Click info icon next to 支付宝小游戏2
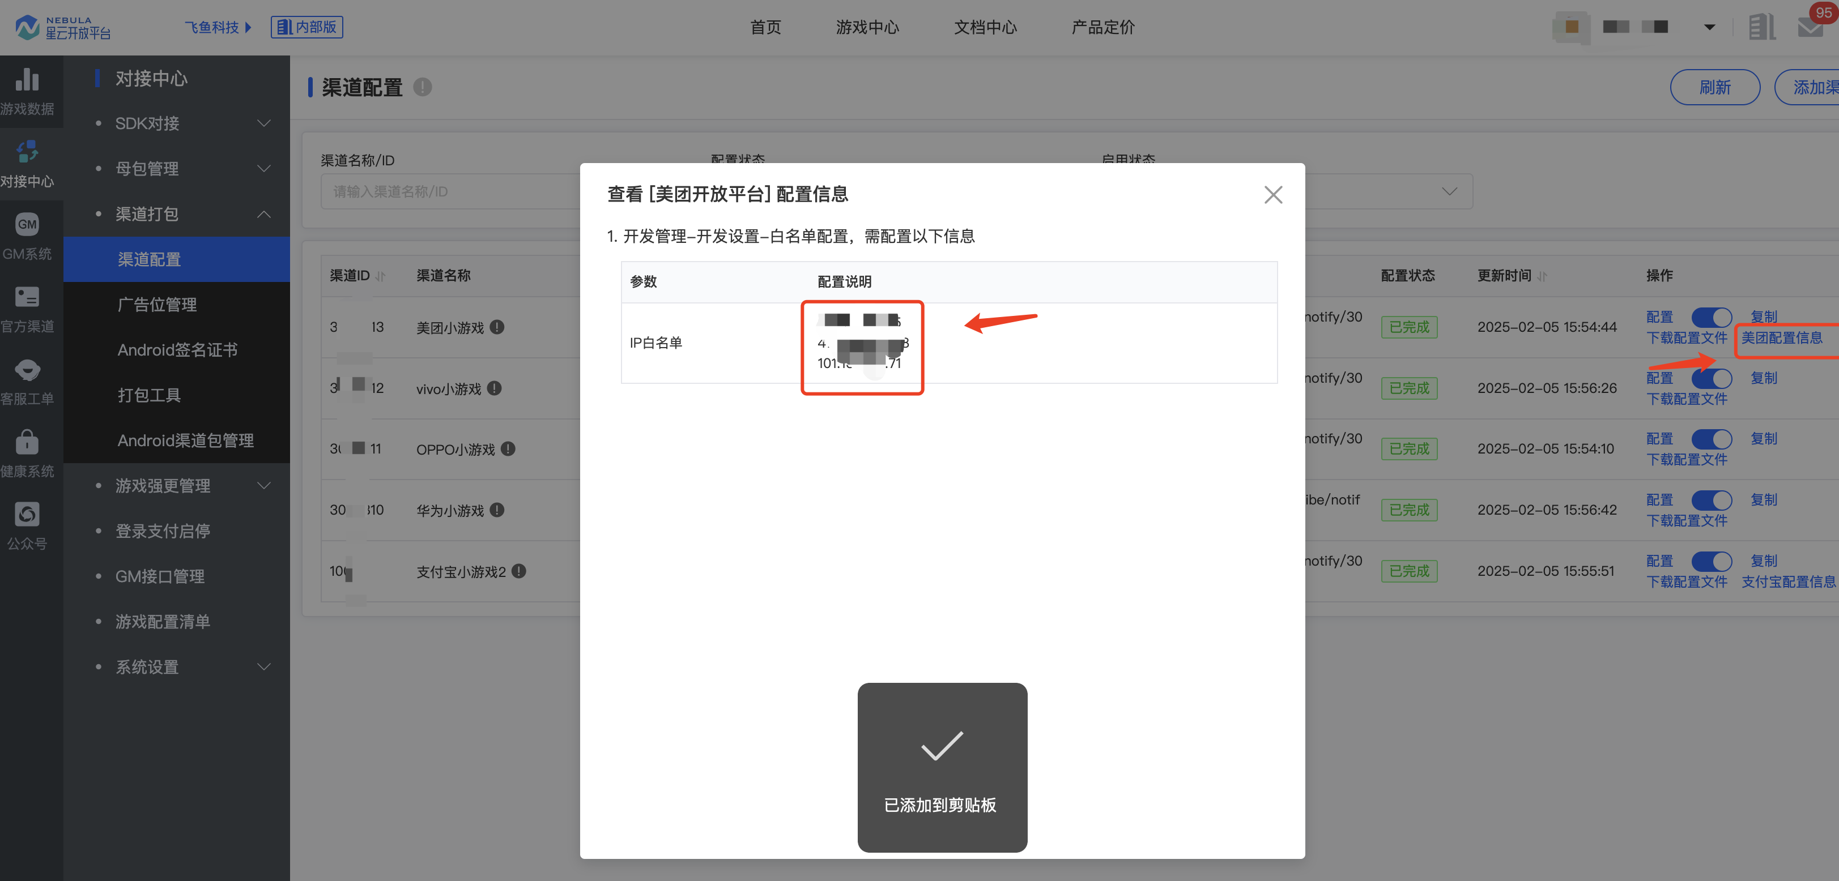This screenshot has width=1839, height=881. 519,571
